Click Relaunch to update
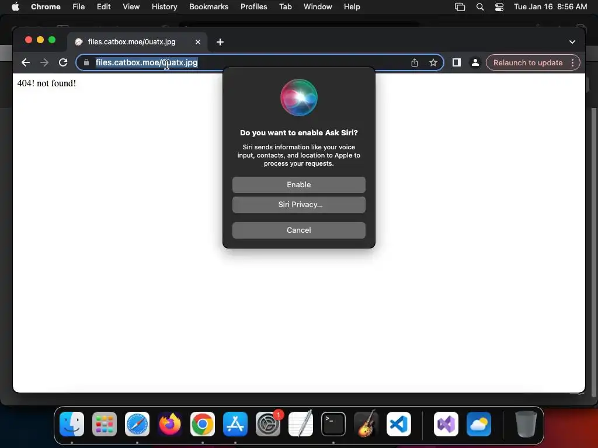The height and width of the screenshot is (448, 598). pos(528,62)
